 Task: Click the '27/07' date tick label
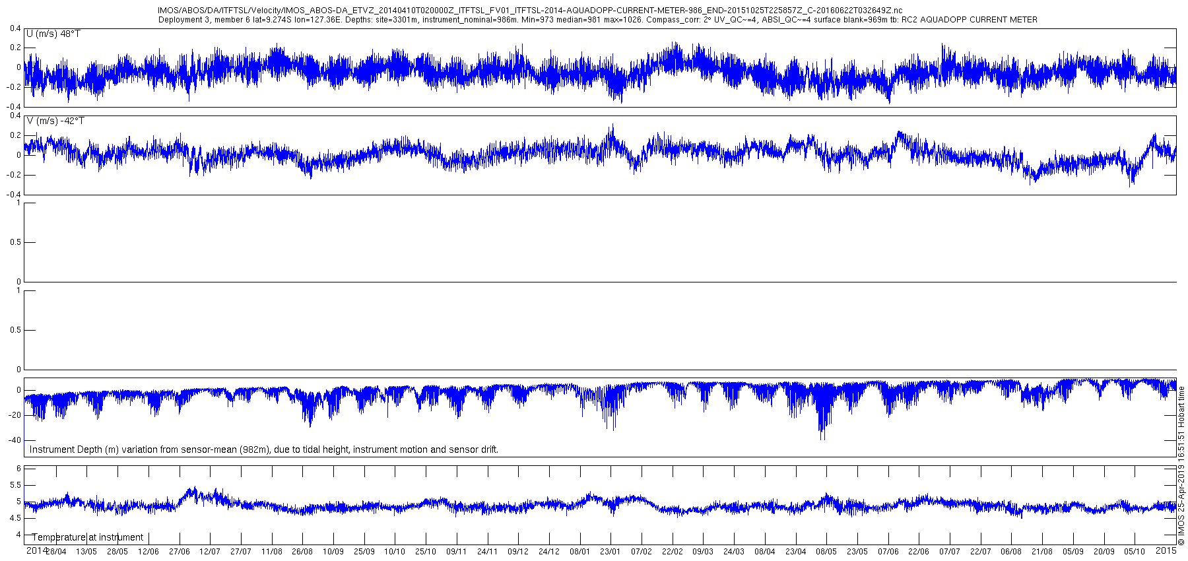(241, 552)
